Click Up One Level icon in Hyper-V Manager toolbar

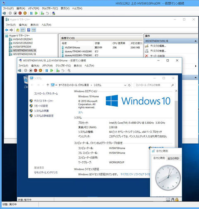point(18,30)
